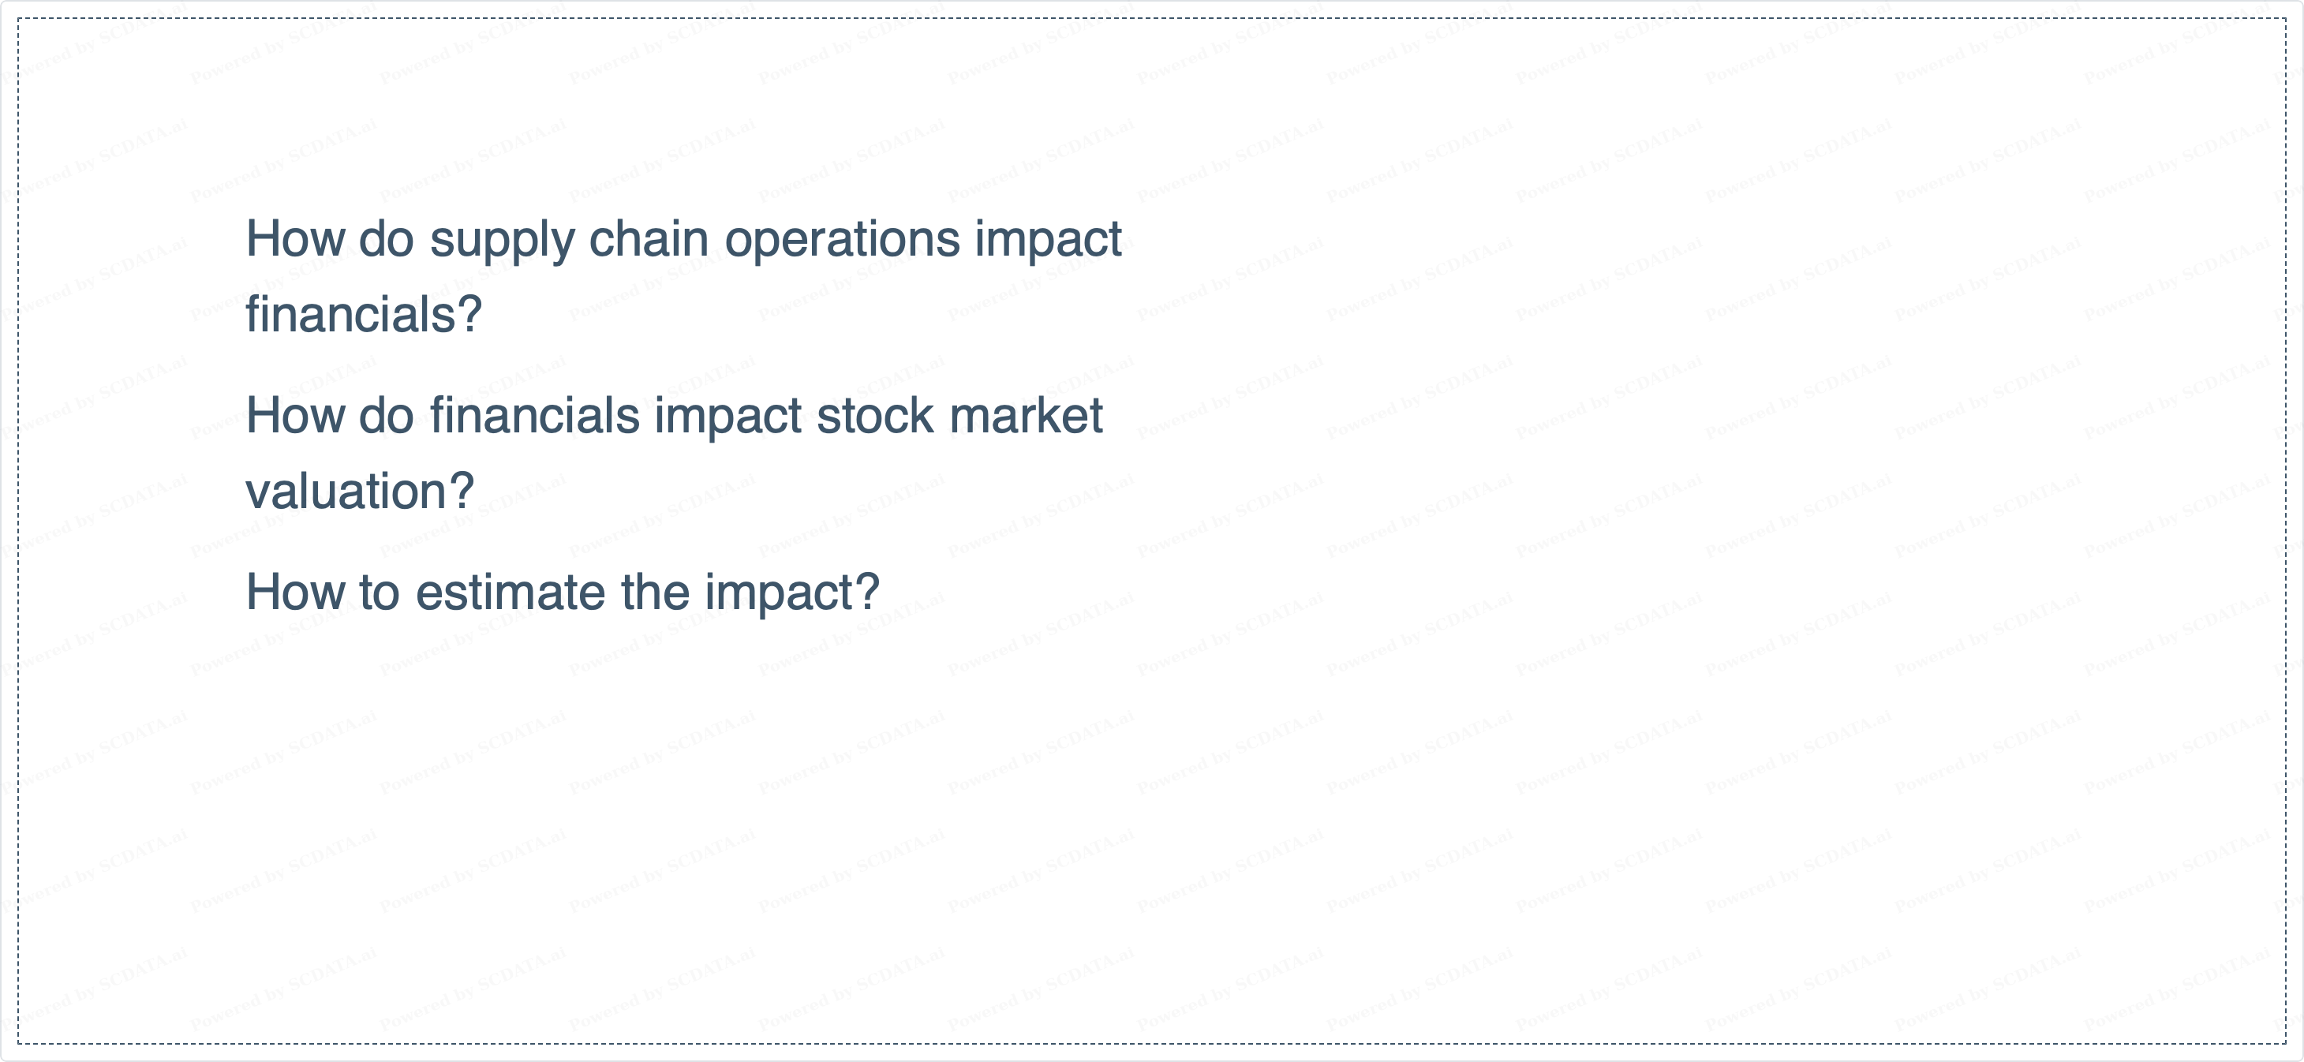Click the word "financials?" ending the first question

364,315
